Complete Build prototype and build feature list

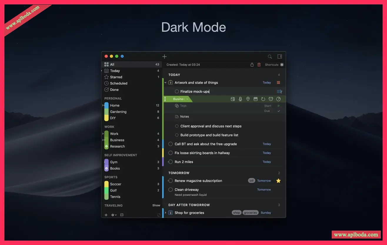(x=177, y=135)
